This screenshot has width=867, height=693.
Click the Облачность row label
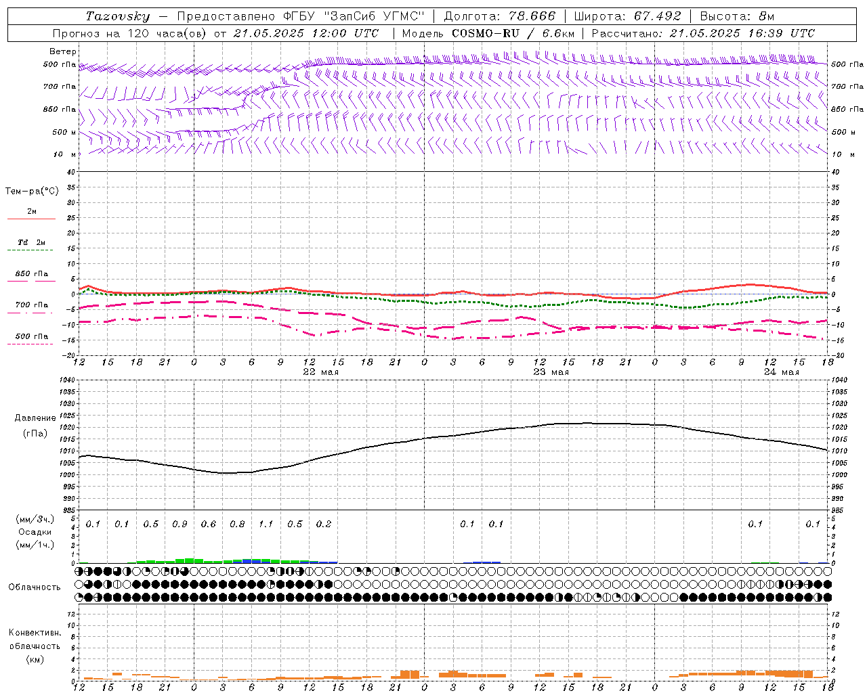(35, 587)
